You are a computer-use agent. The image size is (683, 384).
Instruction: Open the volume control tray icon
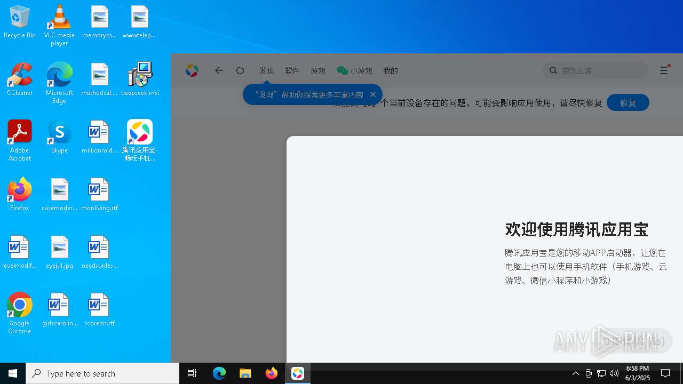click(x=614, y=373)
